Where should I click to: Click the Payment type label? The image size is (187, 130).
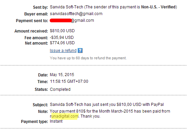click(x=34, y=122)
